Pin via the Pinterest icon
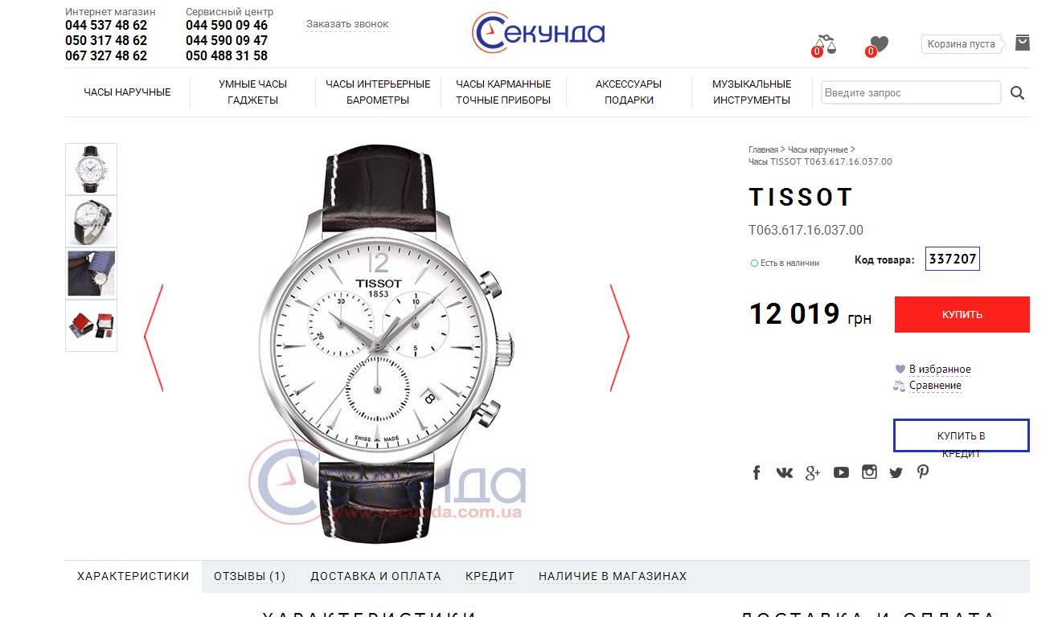The height and width of the screenshot is (617, 1058). (x=923, y=472)
